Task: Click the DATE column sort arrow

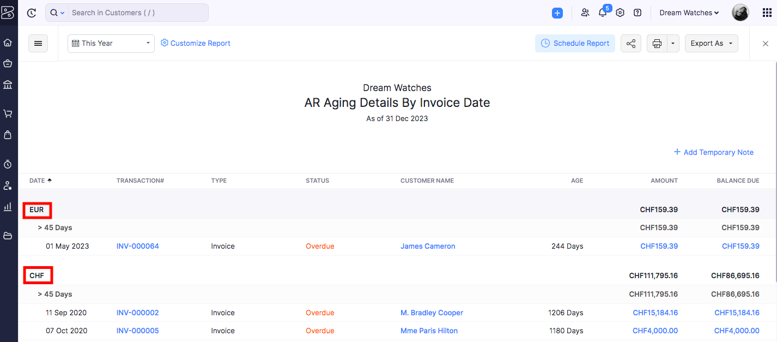Action: click(50, 180)
